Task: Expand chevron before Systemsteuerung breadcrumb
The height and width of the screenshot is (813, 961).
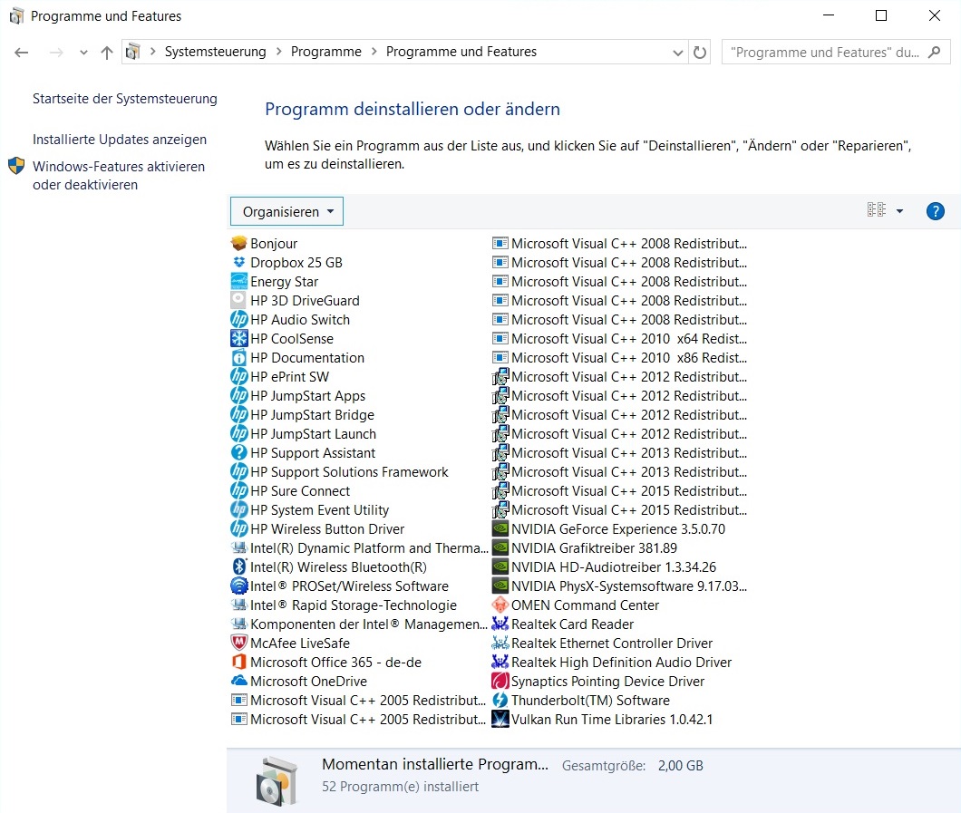Action: [152, 52]
